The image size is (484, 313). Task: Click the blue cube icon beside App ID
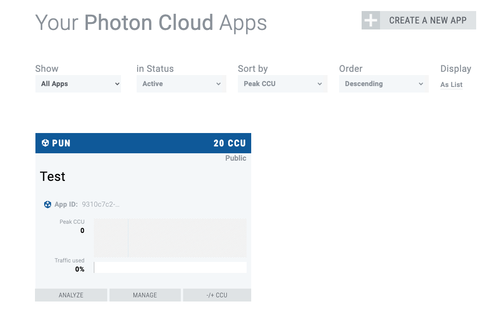click(47, 204)
